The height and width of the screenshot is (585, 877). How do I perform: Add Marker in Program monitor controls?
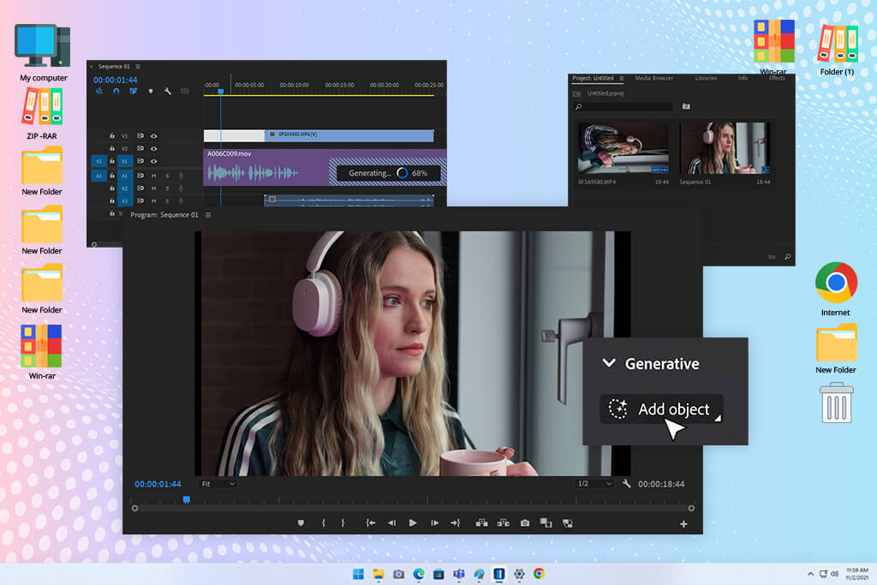301,523
